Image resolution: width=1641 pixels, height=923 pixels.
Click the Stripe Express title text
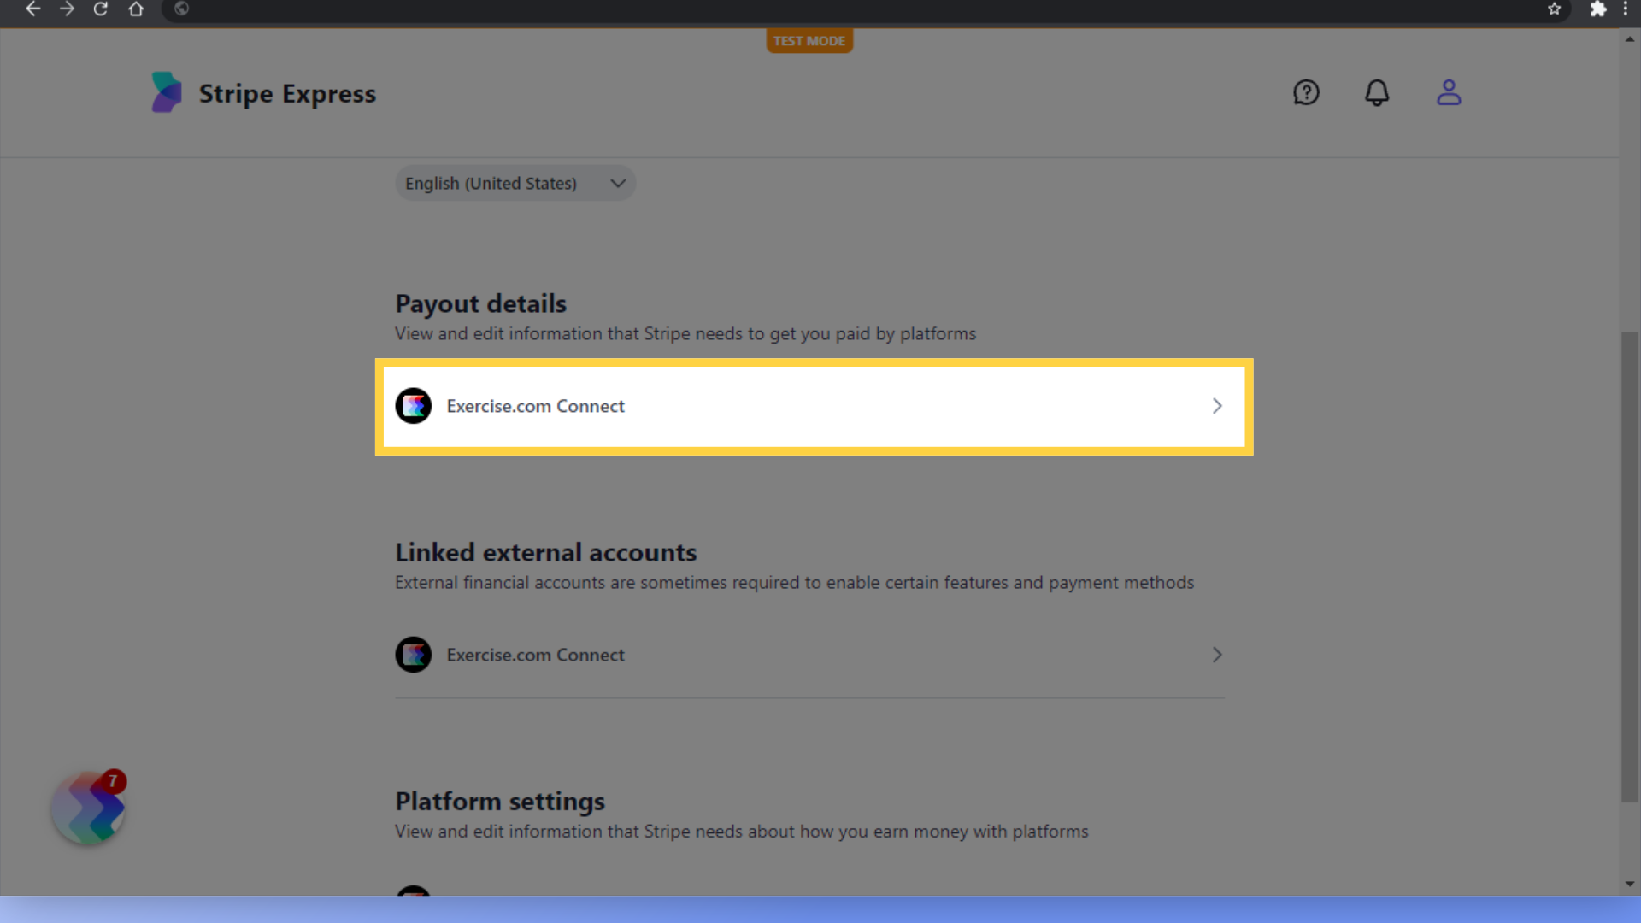[x=287, y=93]
